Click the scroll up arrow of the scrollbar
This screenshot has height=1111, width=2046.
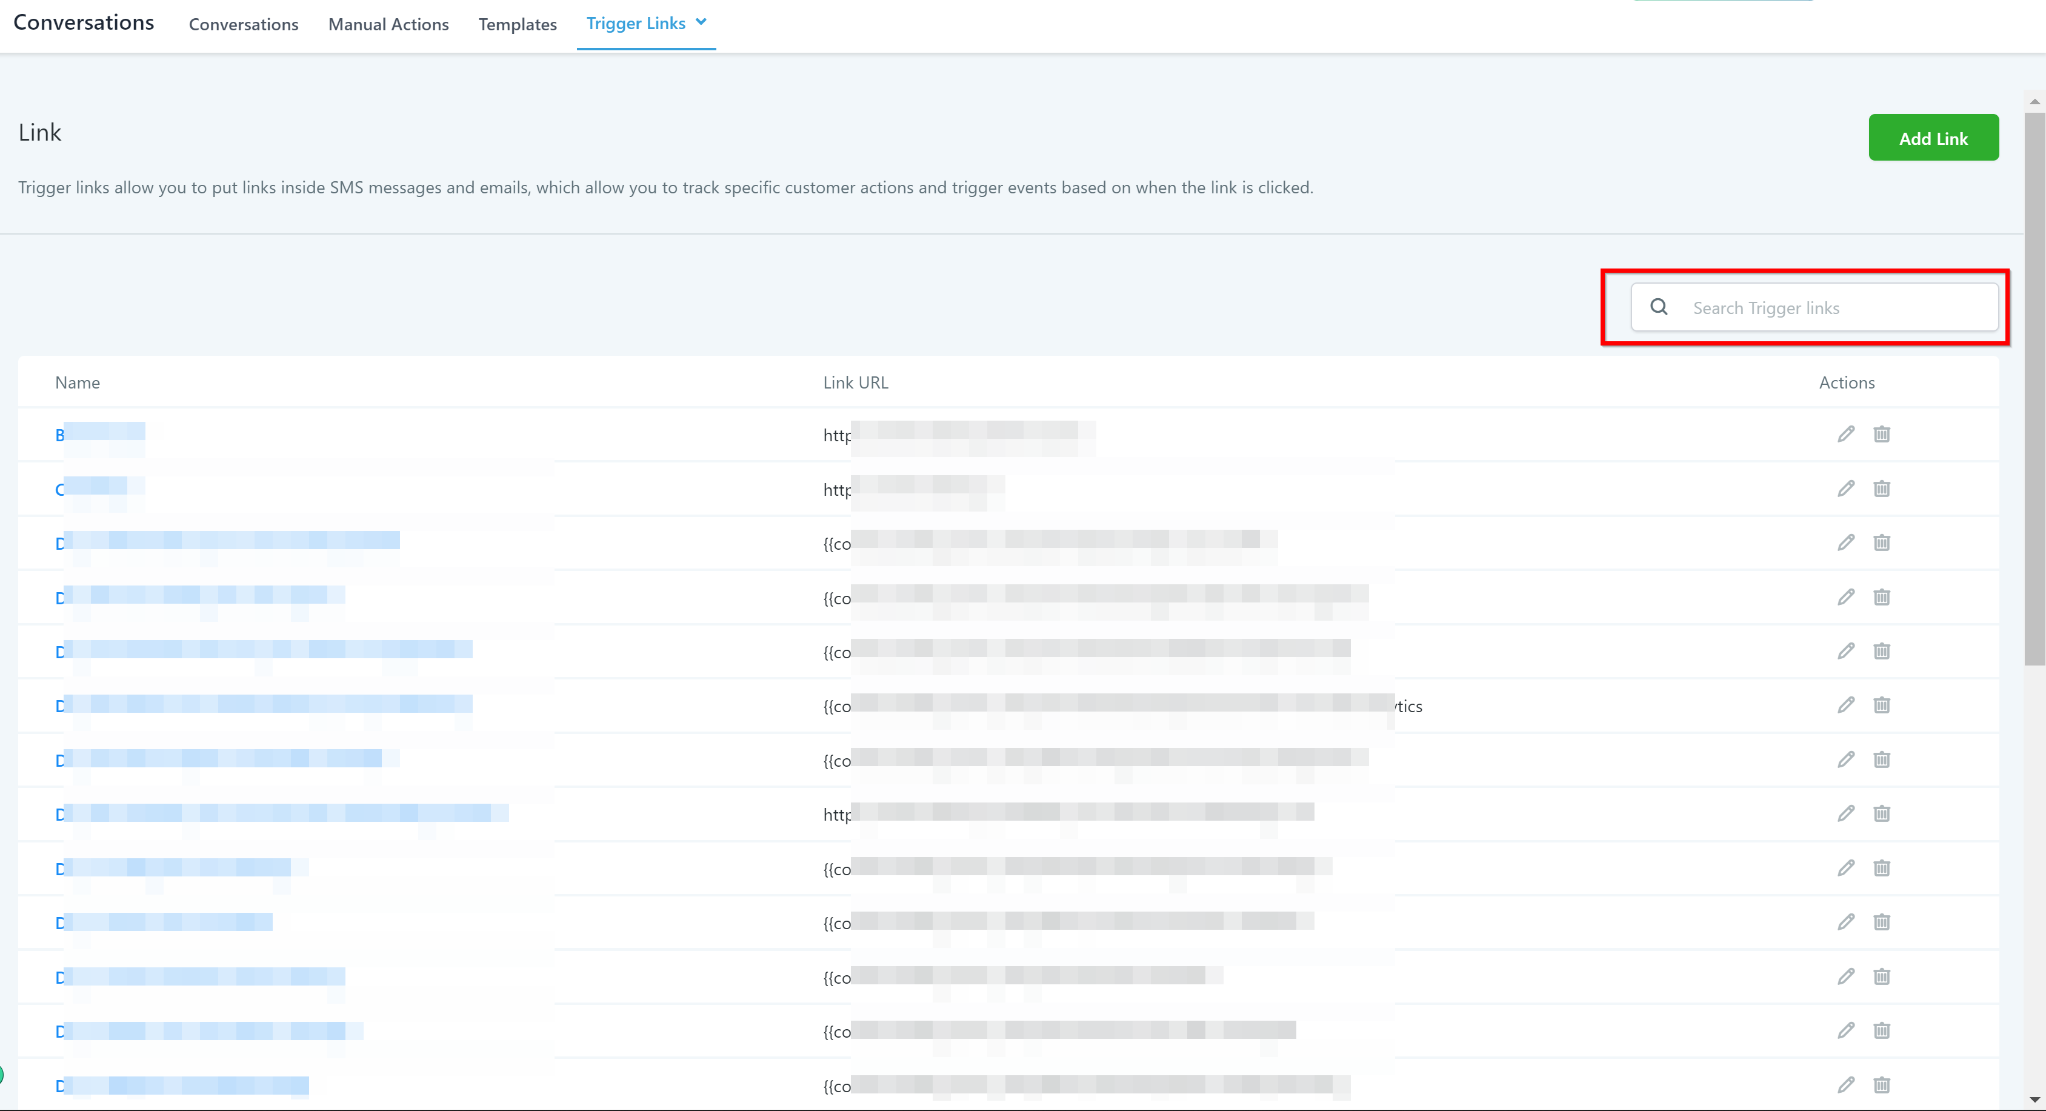pyautogui.click(x=2034, y=102)
